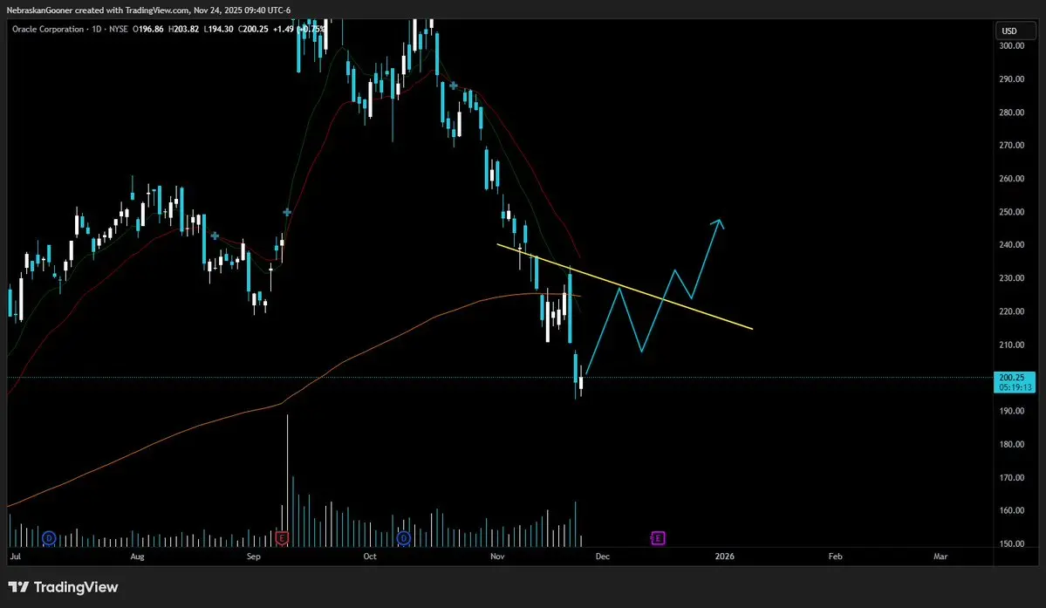Click the 210.00 price axis label
Image resolution: width=1046 pixels, height=608 pixels.
(x=1011, y=345)
